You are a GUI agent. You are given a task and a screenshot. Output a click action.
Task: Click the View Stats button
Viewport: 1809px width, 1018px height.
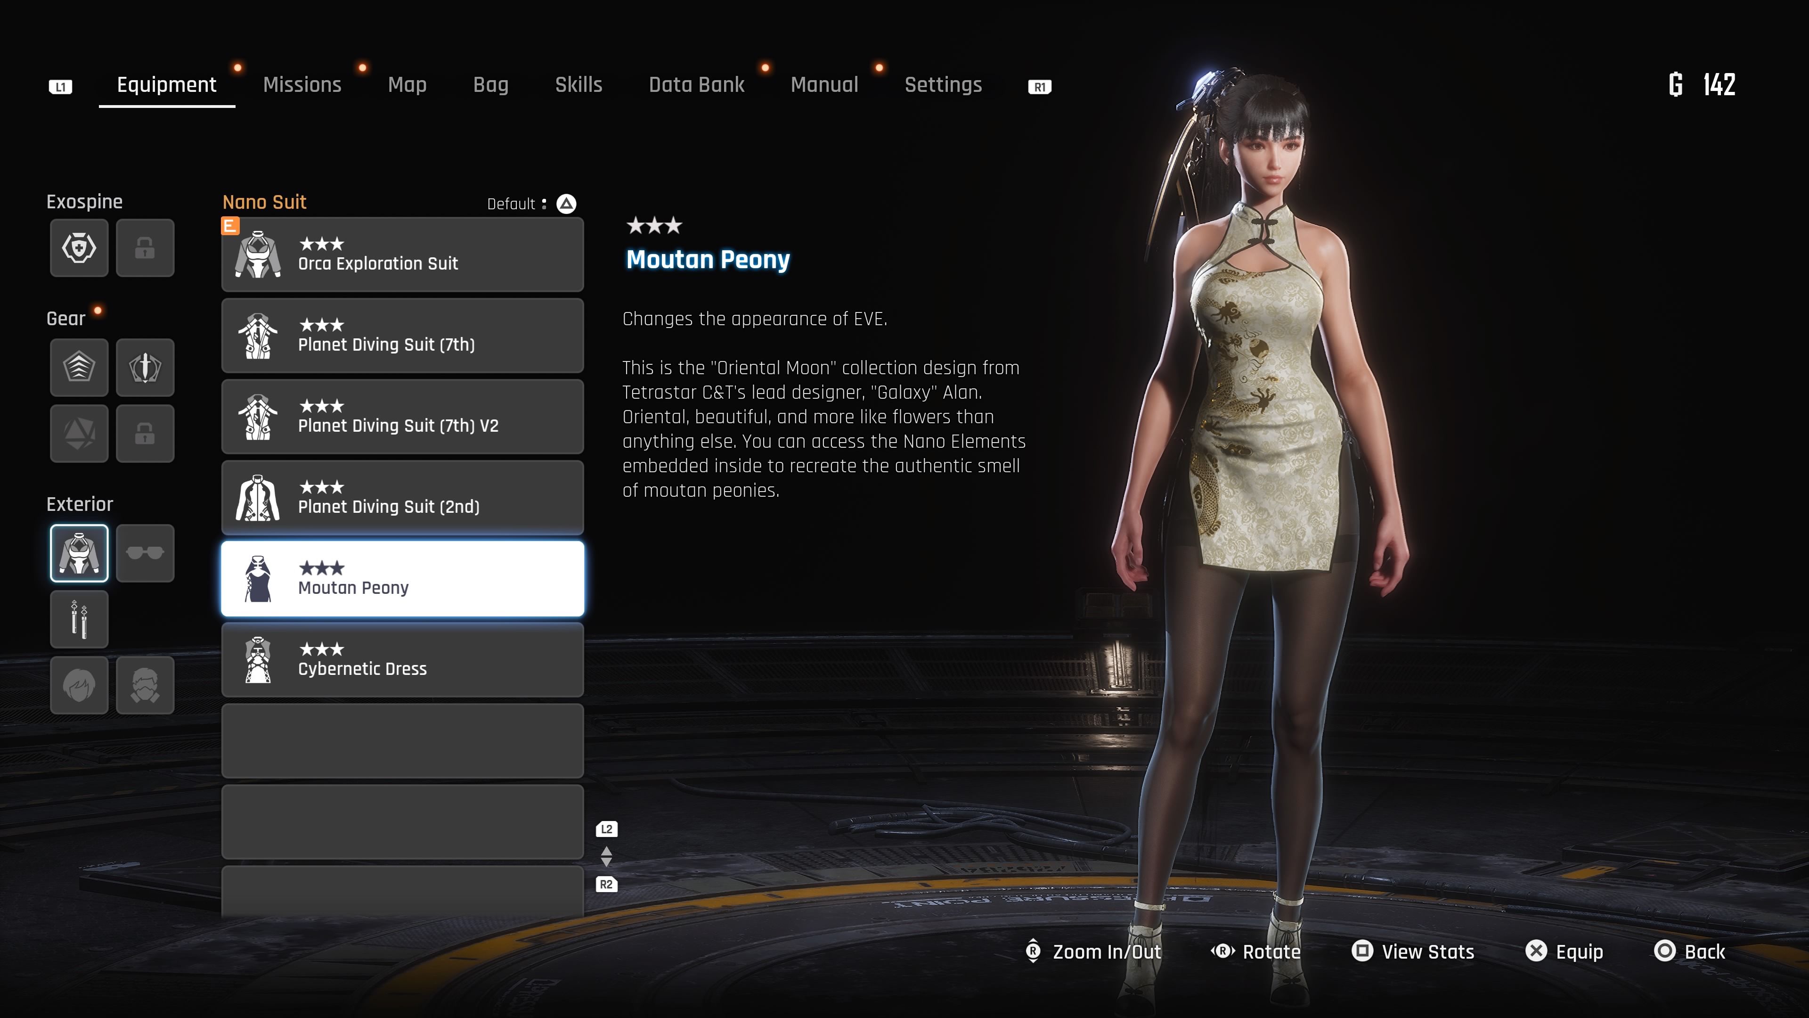(x=1413, y=951)
